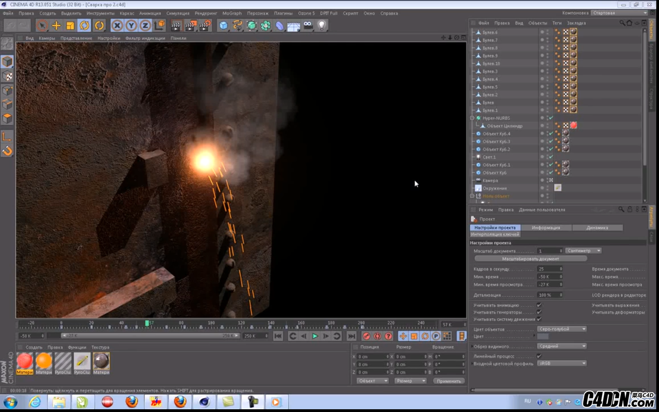Activate the Scale tool in the top toolbar
Screen dimensions: 659x412
70,26
